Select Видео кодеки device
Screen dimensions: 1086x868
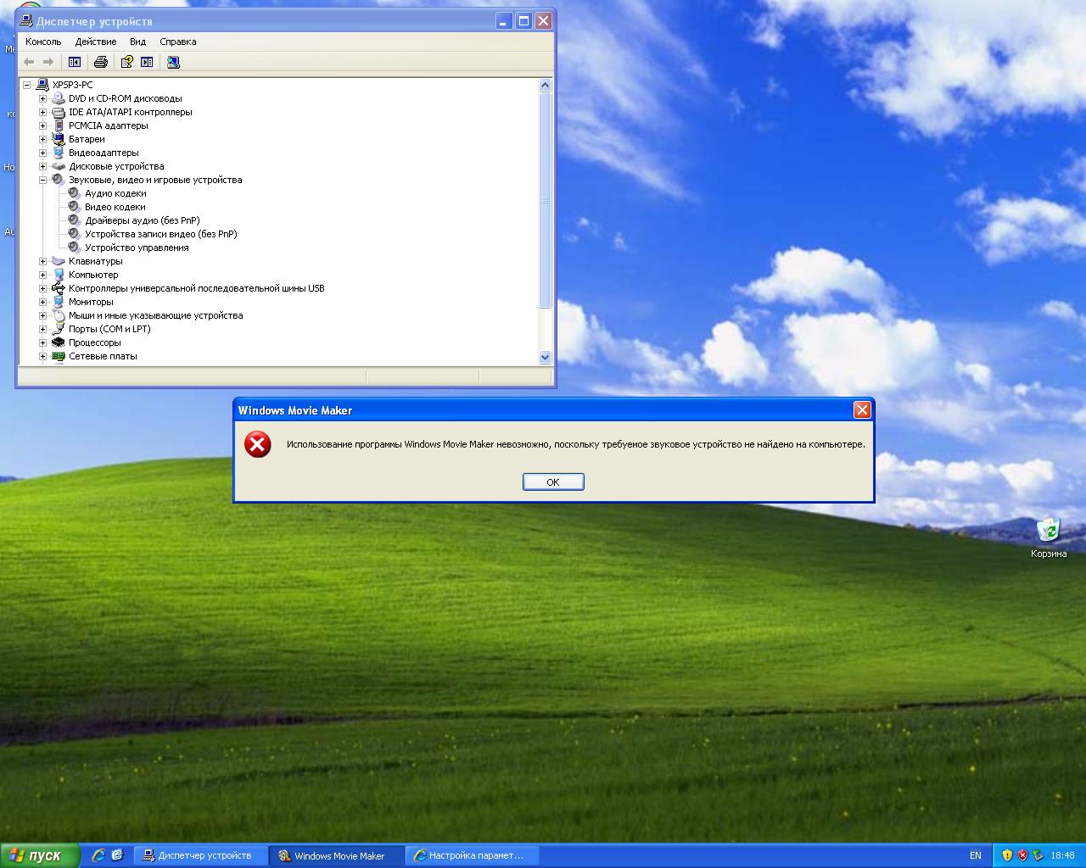click(115, 207)
